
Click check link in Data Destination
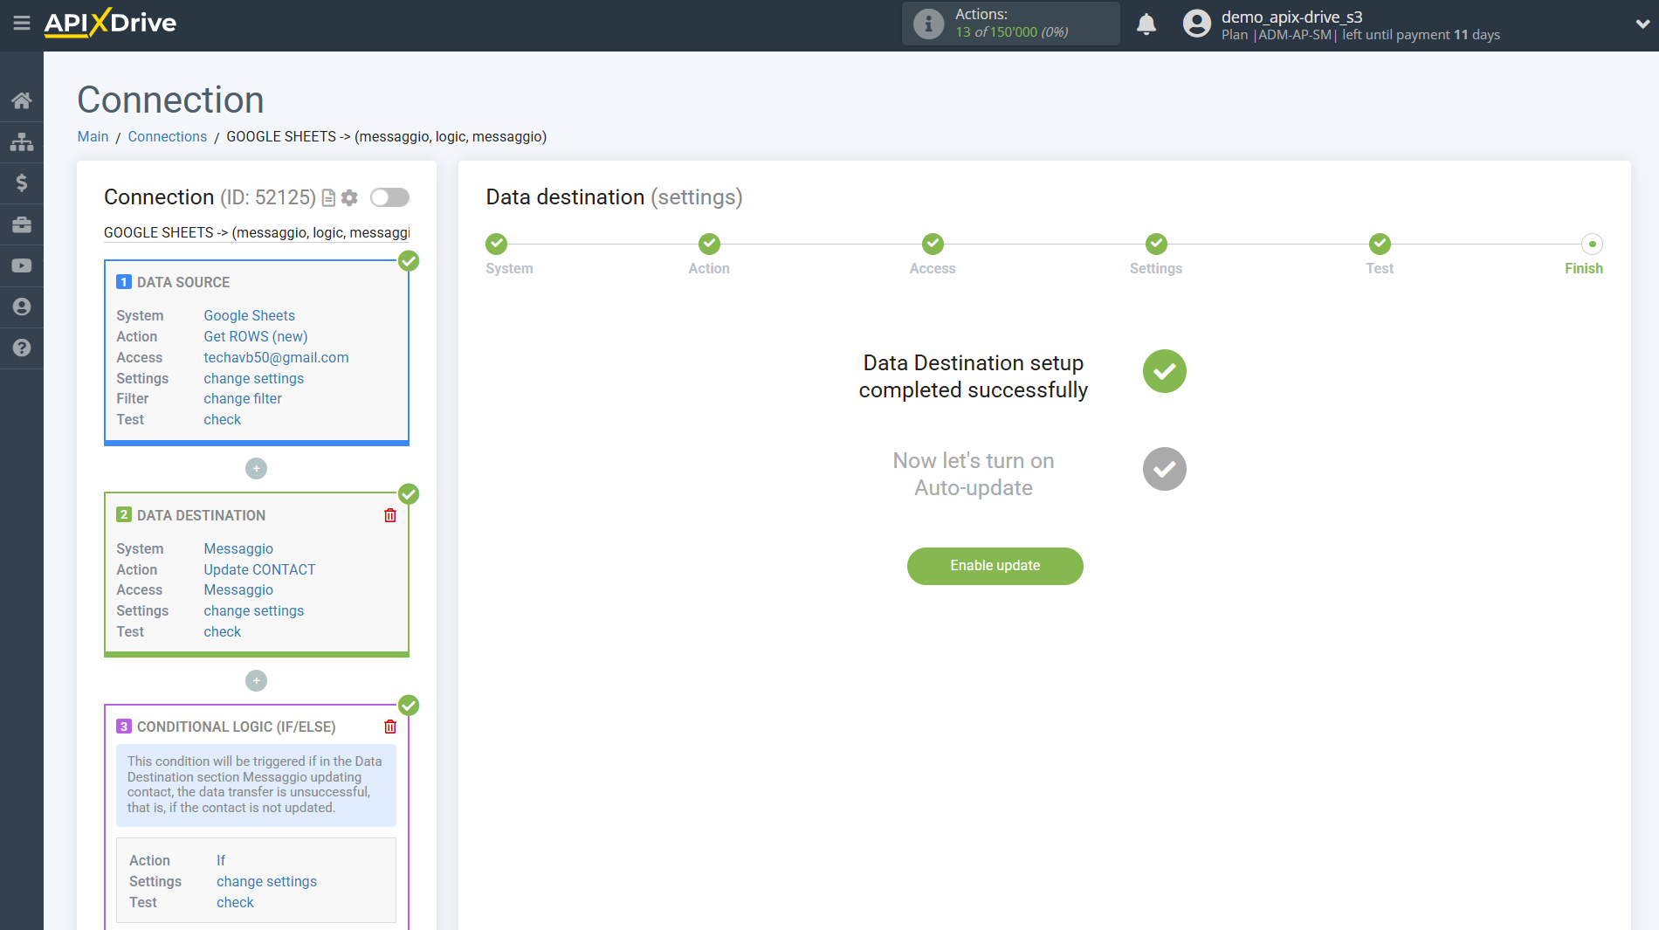point(222,631)
